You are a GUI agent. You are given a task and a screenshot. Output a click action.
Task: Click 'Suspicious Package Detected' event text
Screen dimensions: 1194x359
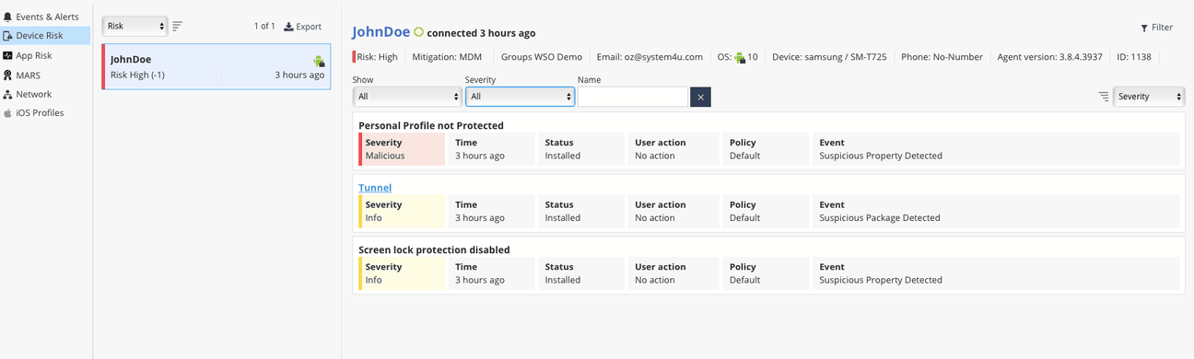click(x=880, y=218)
